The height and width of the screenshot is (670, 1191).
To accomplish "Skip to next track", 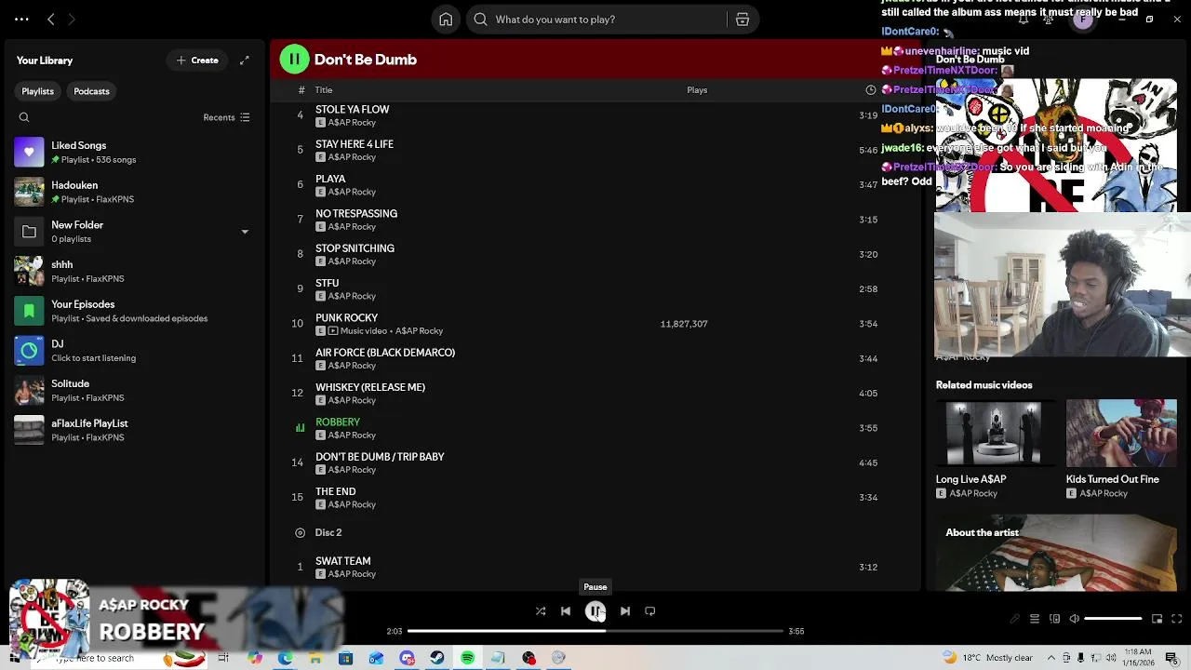I will [x=625, y=611].
